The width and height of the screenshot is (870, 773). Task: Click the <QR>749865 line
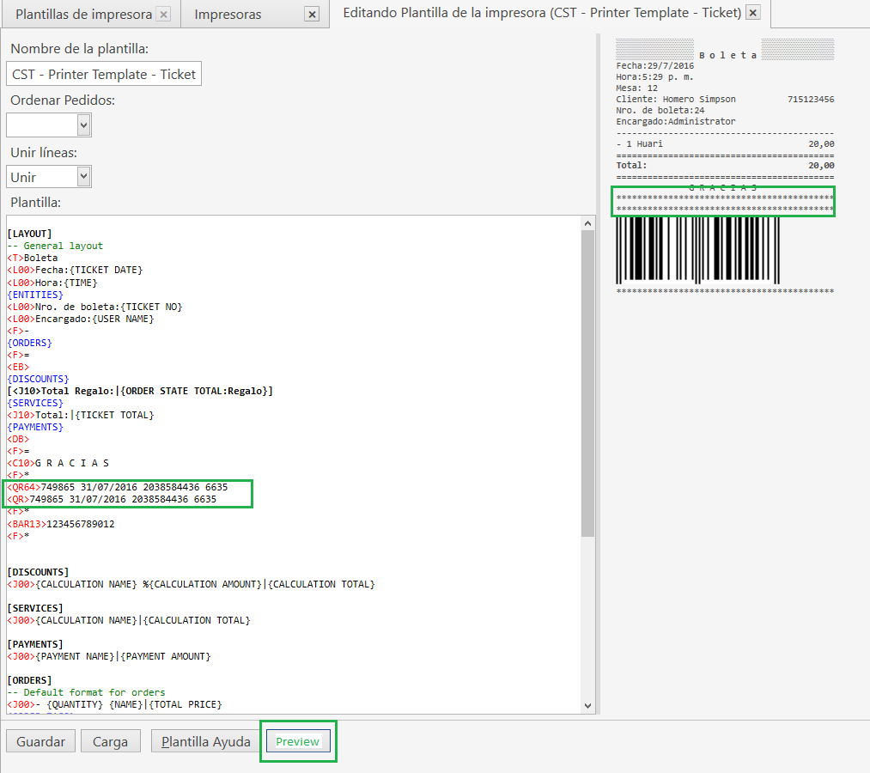tap(112, 499)
